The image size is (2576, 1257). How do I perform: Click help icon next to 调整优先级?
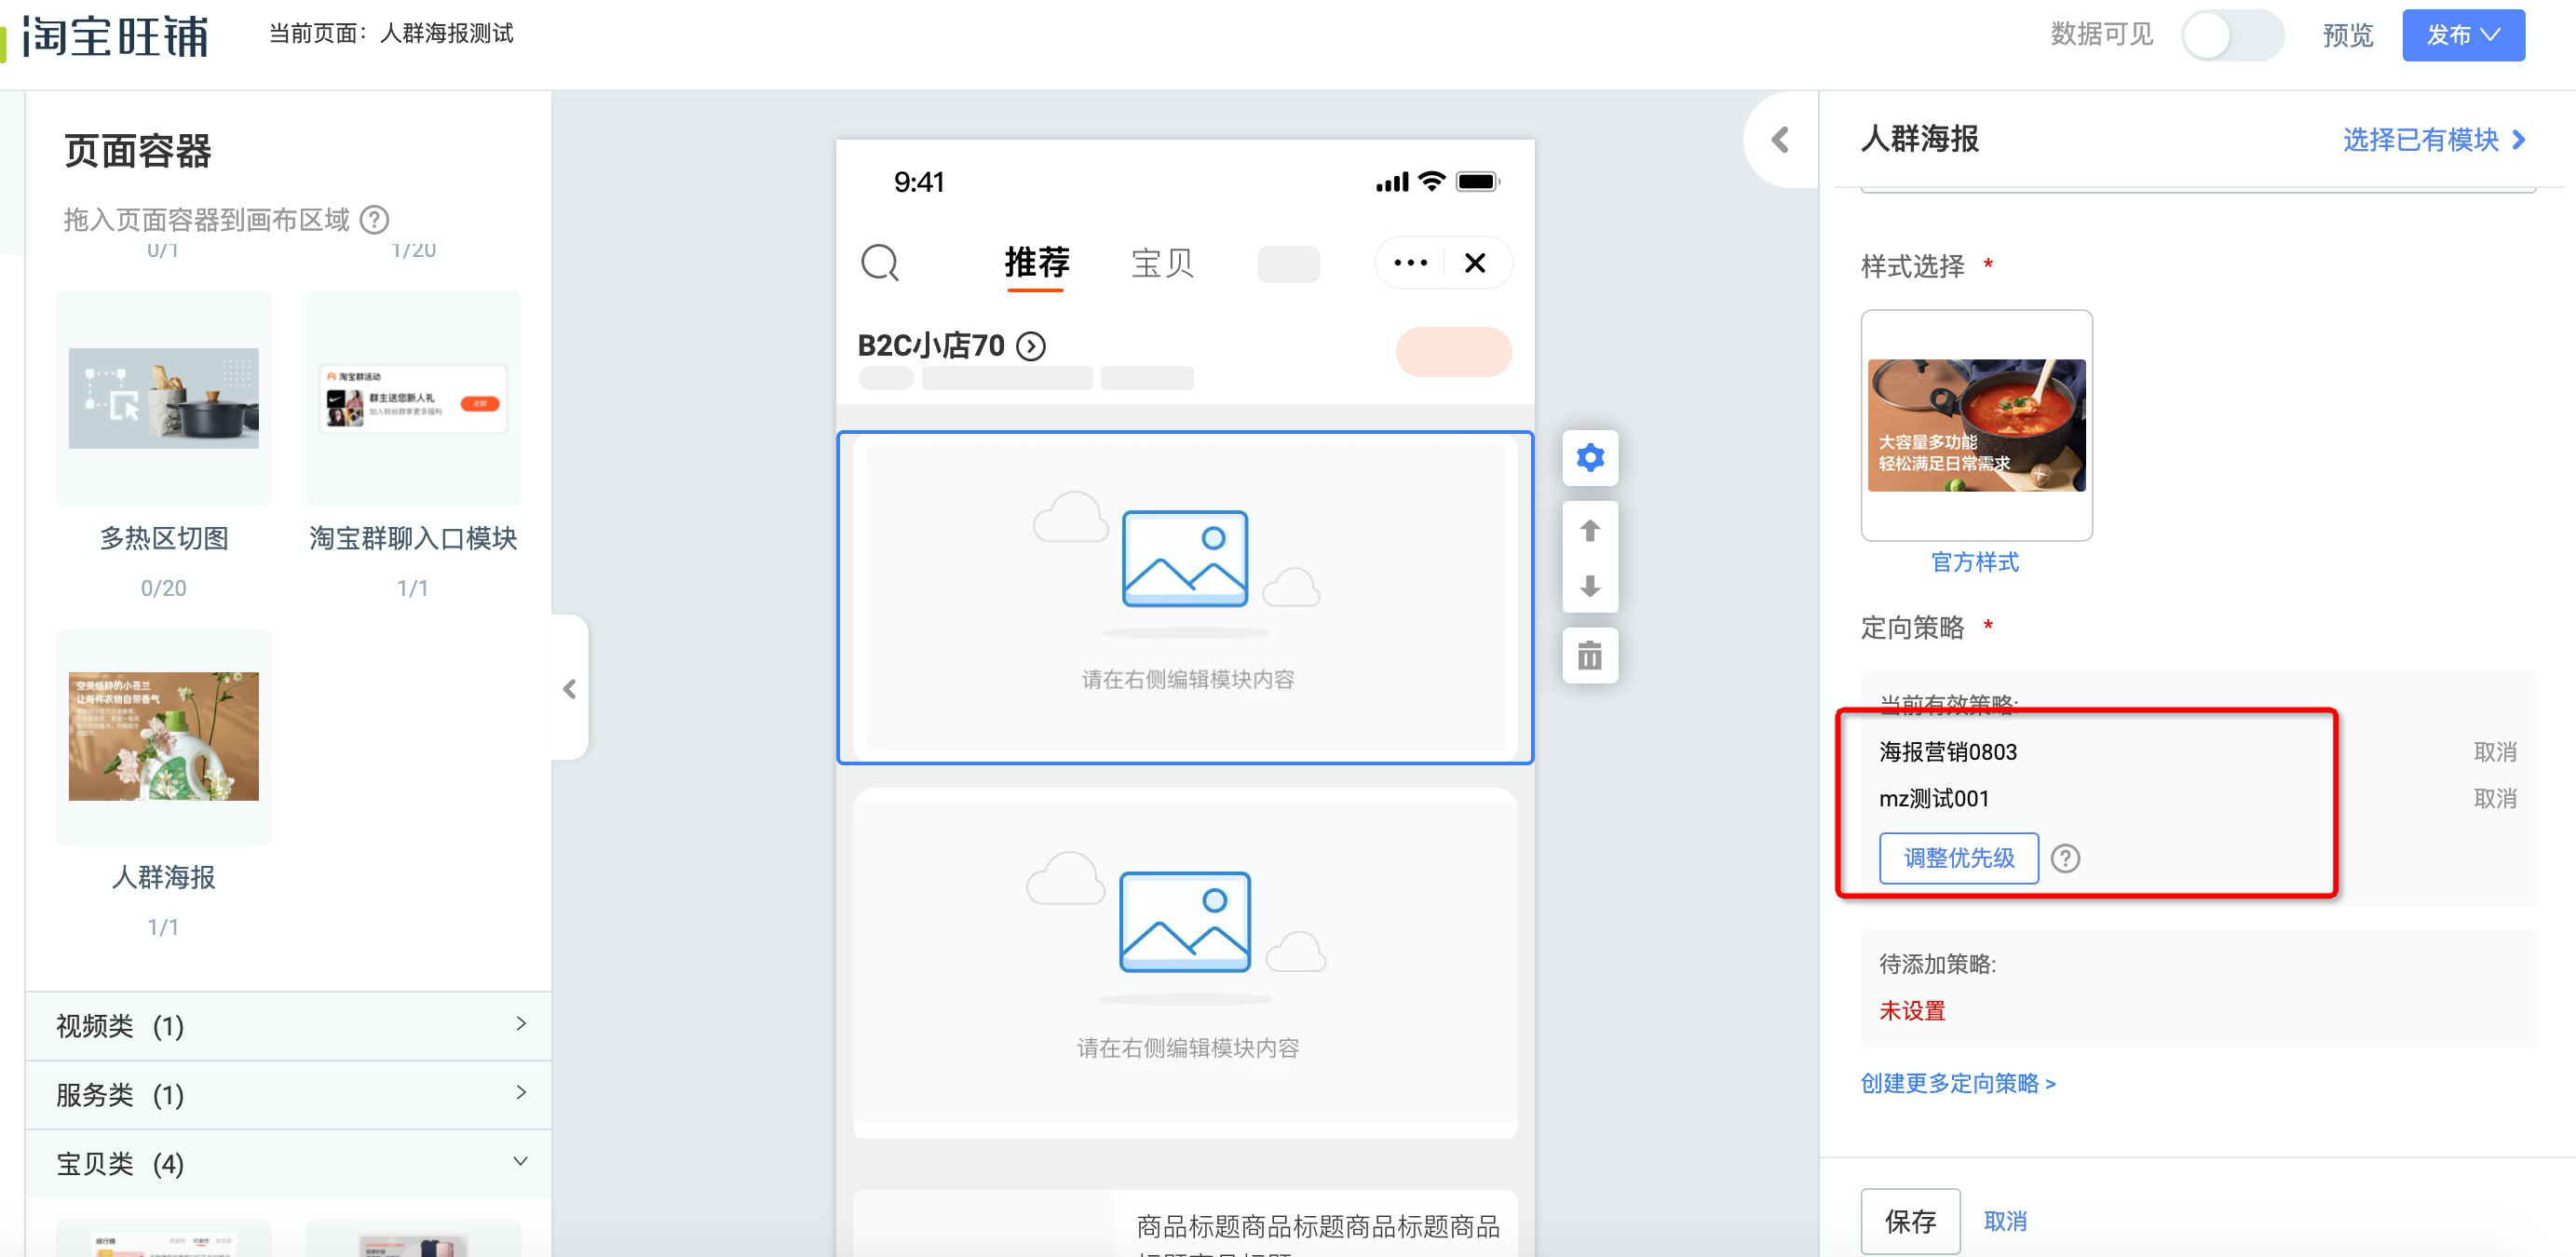pyautogui.click(x=2065, y=858)
